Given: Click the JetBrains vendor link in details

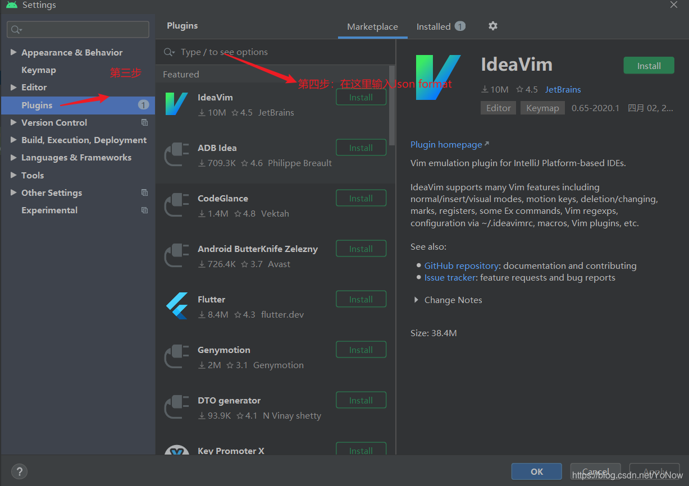Looking at the screenshot, I should [x=563, y=89].
